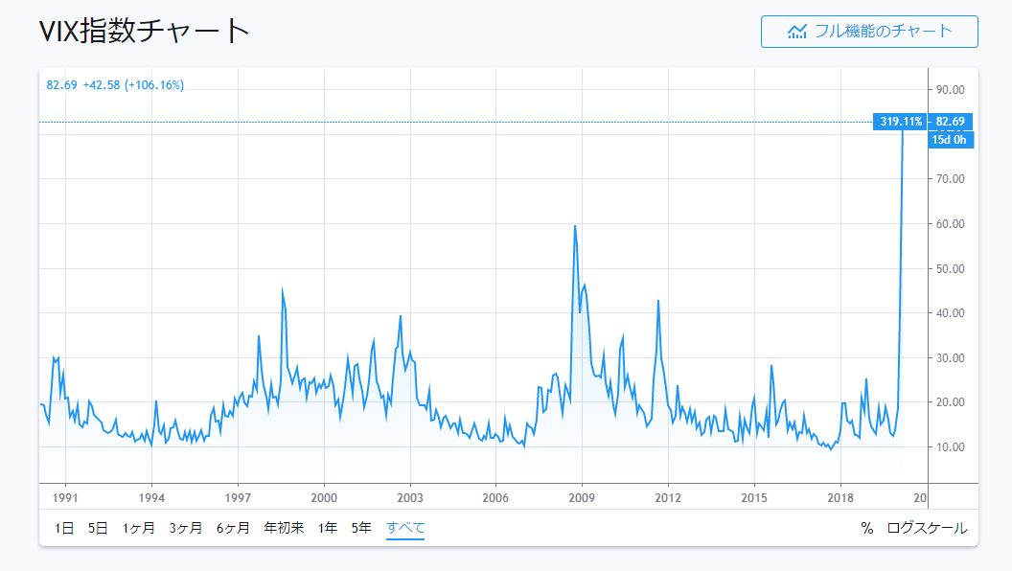Click the VIX指数チャート heading
The image size is (1012, 571).
pos(144,31)
